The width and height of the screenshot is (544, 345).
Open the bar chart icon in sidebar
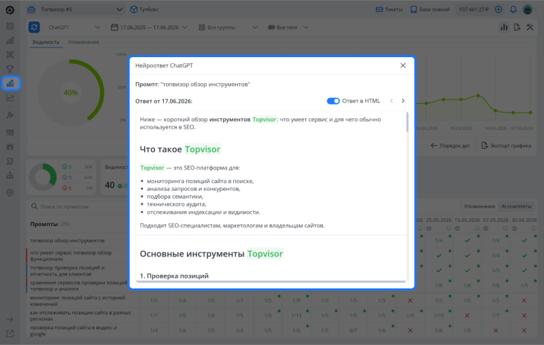(x=10, y=40)
